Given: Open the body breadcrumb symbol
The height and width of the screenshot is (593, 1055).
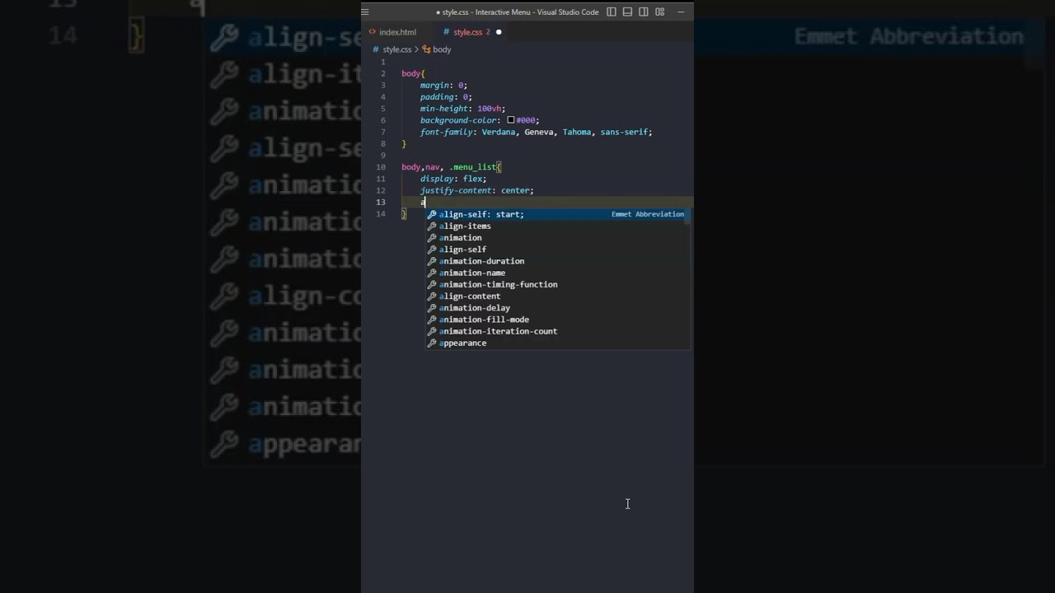Looking at the screenshot, I should pos(442,49).
